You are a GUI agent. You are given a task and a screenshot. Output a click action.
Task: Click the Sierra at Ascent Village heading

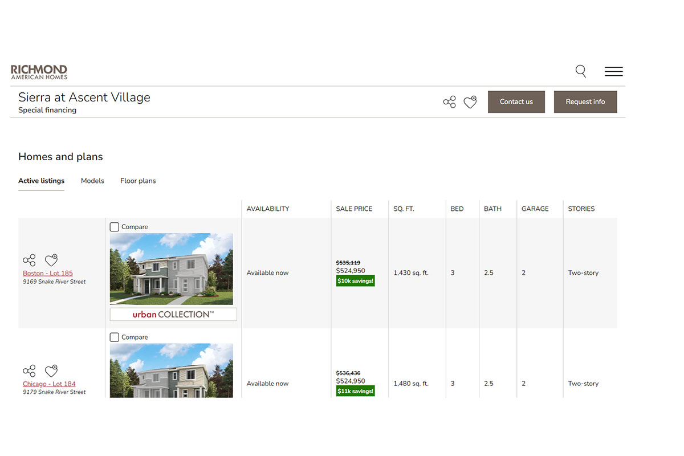click(x=84, y=97)
